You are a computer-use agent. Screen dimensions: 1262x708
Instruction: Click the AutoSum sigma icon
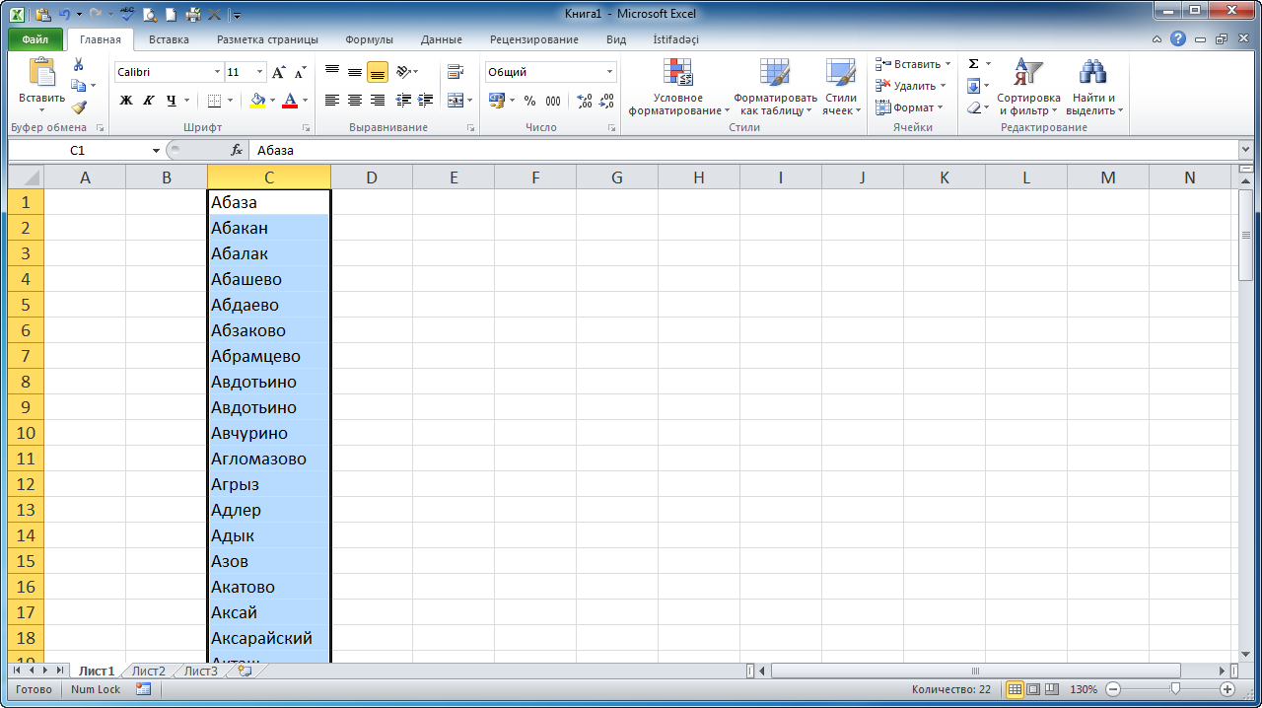(x=973, y=63)
